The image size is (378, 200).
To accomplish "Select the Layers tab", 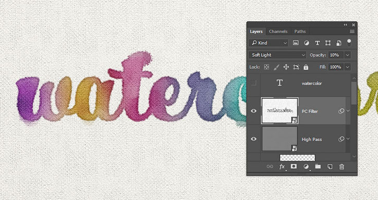I will [x=256, y=31].
